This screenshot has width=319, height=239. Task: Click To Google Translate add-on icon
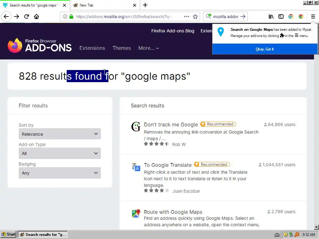click(136, 167)
